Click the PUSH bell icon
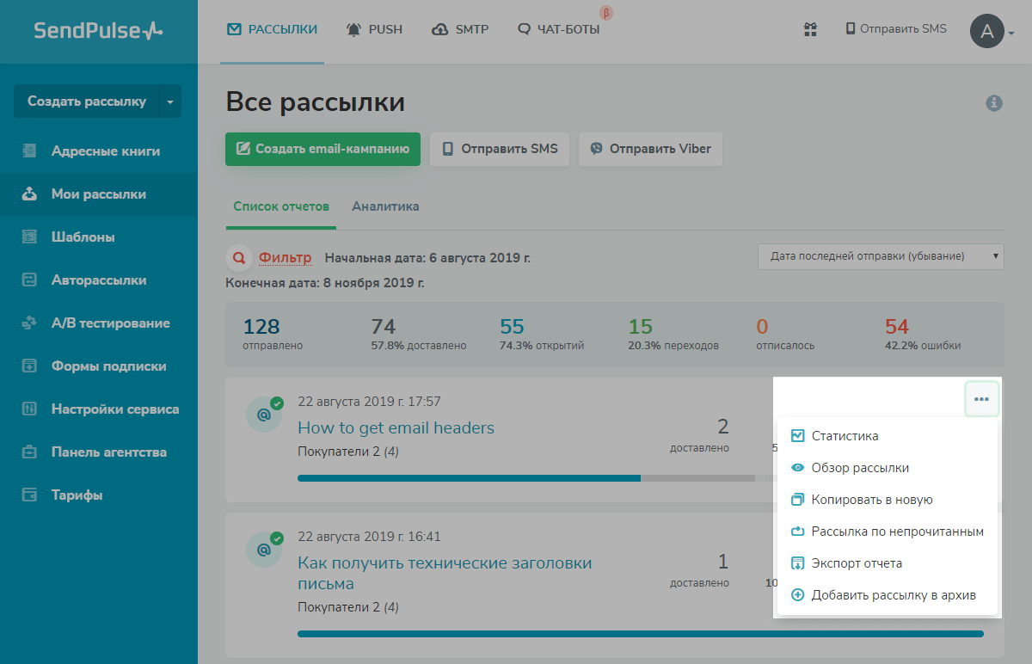Image resolution: width=1032 pixels, height=664 pixels. (x=353, y=30)
